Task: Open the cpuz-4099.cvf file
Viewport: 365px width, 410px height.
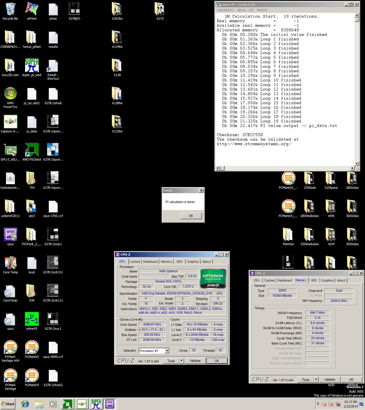Action: pyautogui.click(x=53, y=350)
